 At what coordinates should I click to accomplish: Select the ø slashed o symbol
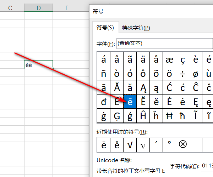(196, 73)
